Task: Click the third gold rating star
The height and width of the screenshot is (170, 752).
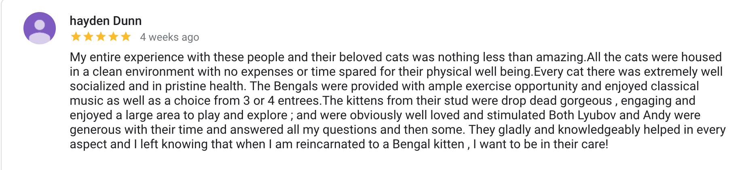Action: pos(101,37)
